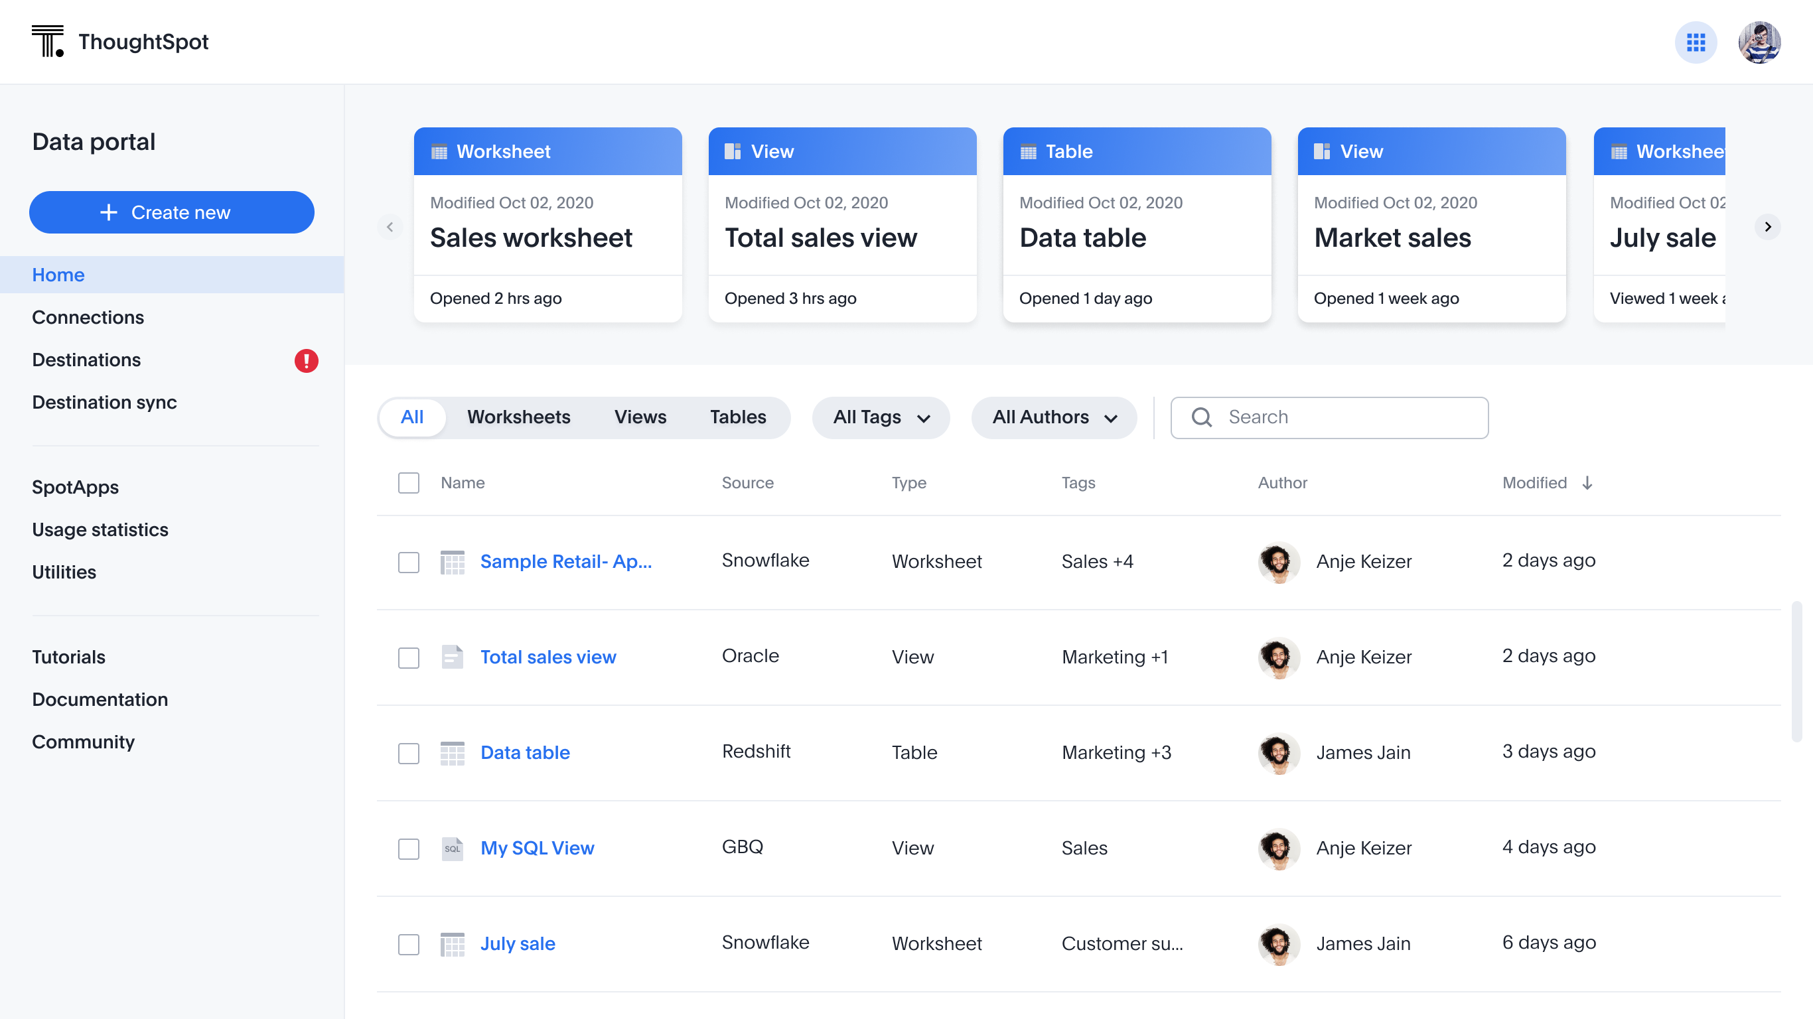Switch to the Worksheets filter tab
Screen dimensions: 1813x1019
click(x=519, y=417)
